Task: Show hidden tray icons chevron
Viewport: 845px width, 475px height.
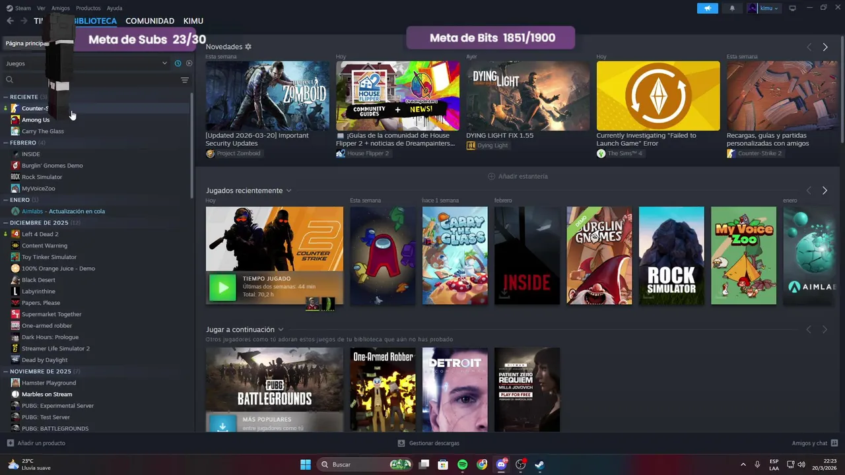Action: [743, 464]
